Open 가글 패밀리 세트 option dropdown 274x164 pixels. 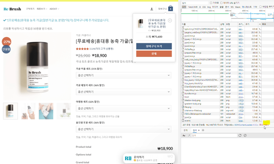pos(124,92)
